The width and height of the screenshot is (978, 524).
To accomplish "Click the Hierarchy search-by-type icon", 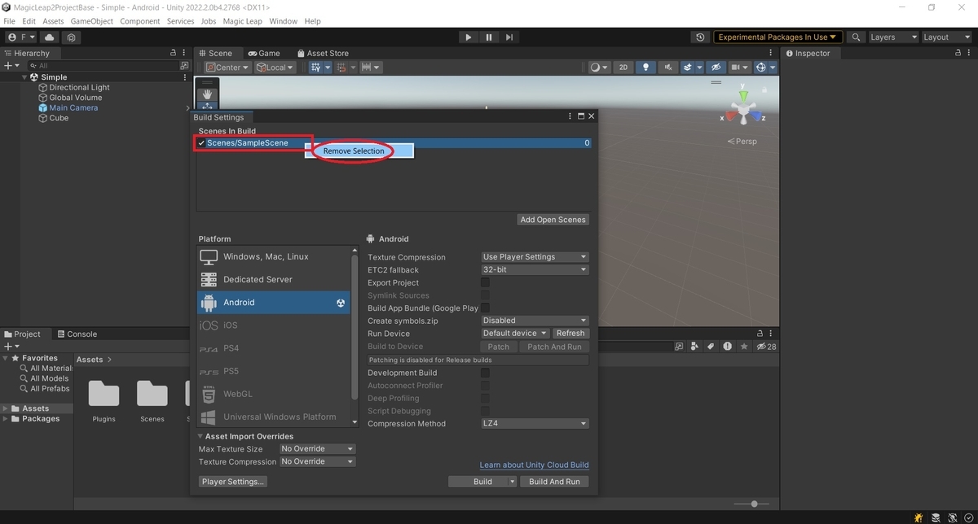I will click(184, 66).
